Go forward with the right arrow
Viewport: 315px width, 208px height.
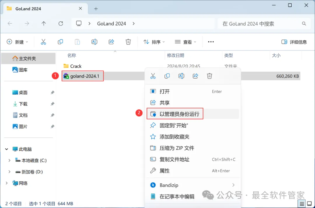coord(27,24)
